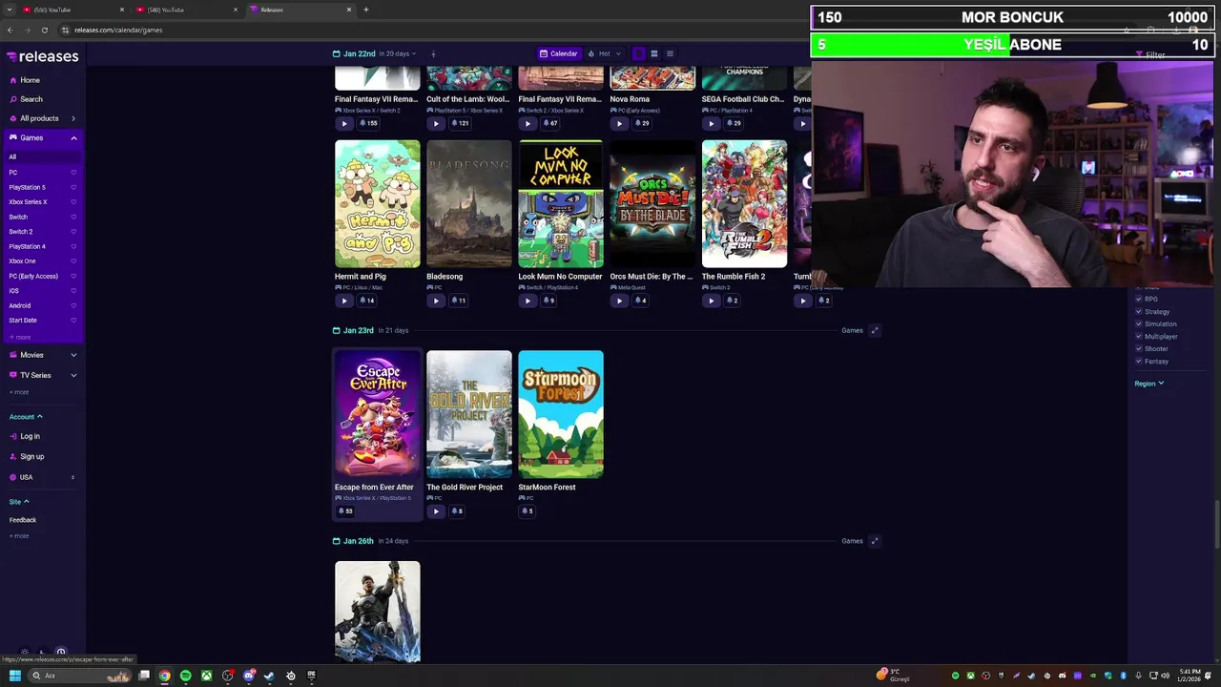Uncheck the Simulation genre filter

(x=1139, y=323)
